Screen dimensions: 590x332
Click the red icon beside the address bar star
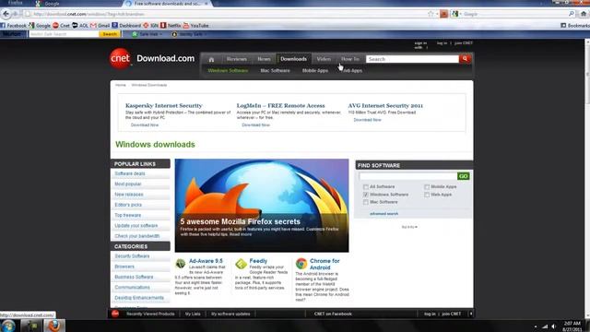point(444,14)
